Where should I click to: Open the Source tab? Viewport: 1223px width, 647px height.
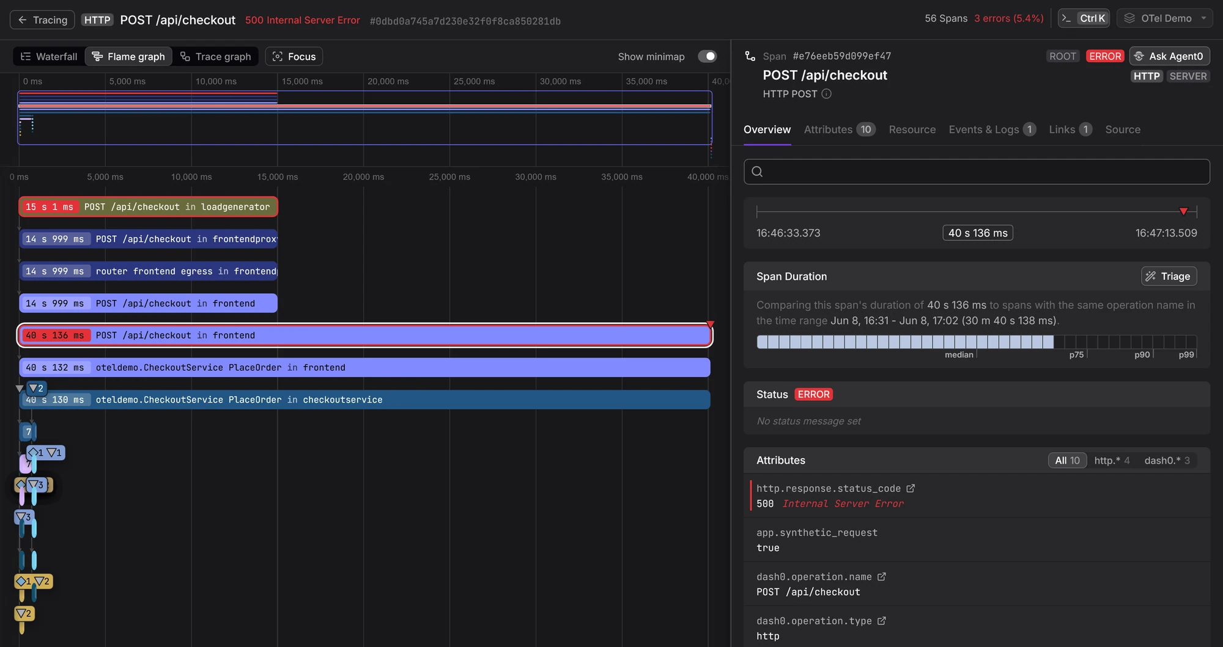tap(1123, 130)
